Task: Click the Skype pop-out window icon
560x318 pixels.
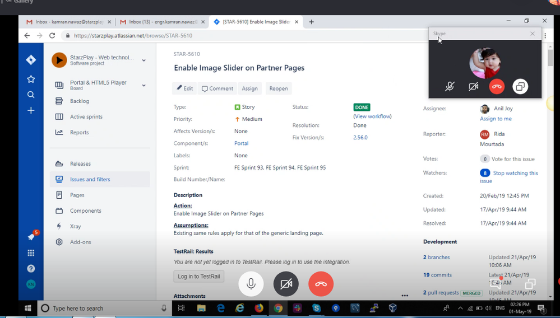Action: click(x=520, y=87)
